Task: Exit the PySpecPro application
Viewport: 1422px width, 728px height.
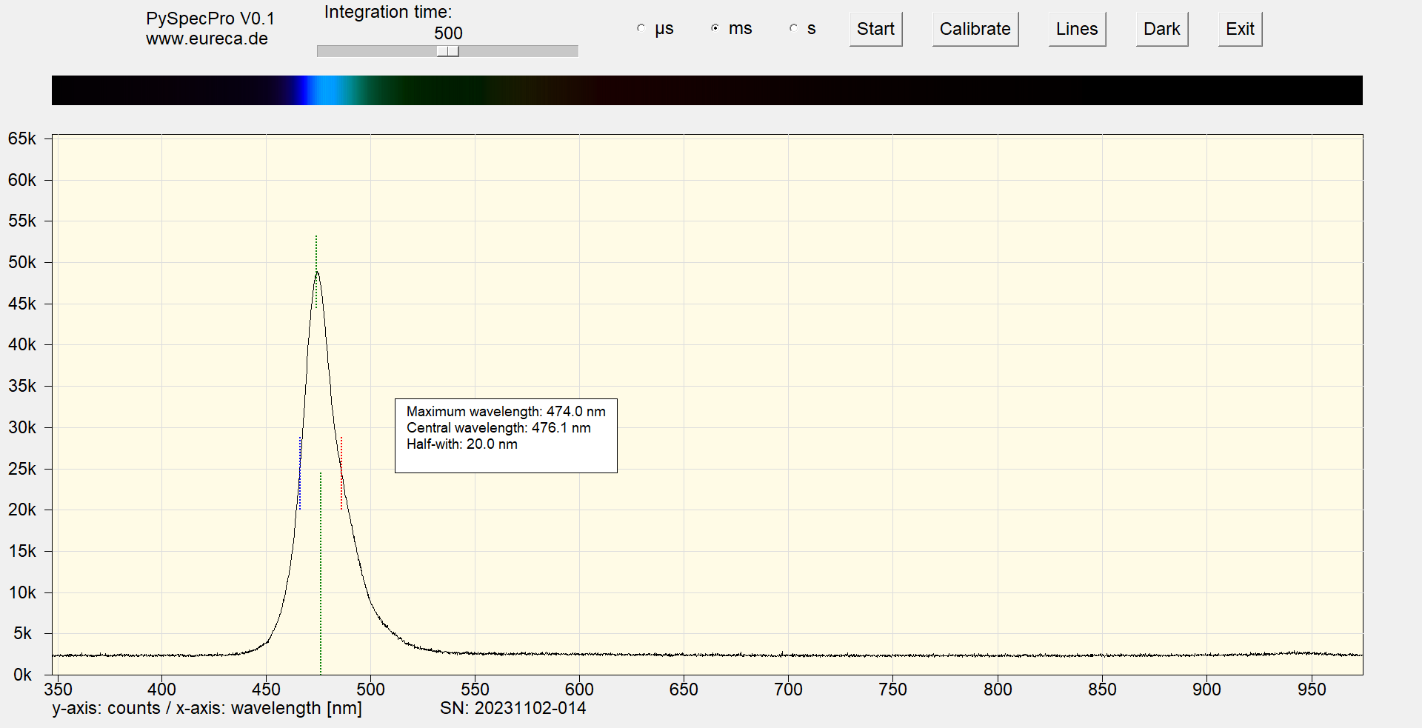Action: click(x=1239, y=30)
